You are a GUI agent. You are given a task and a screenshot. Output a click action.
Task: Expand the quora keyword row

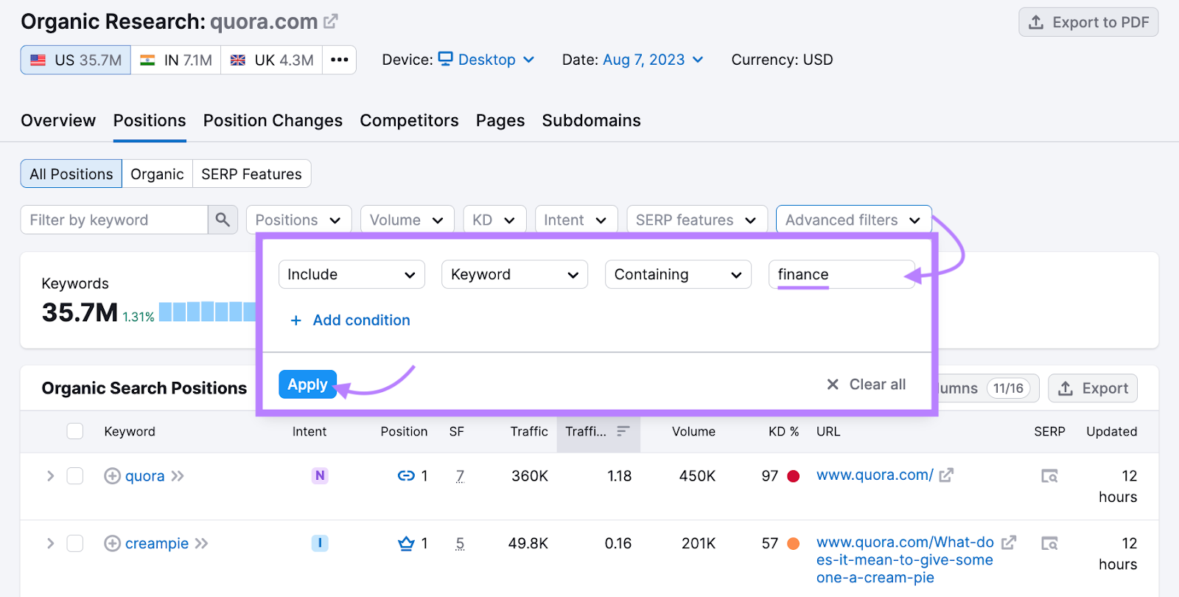(x=50, y=476)
